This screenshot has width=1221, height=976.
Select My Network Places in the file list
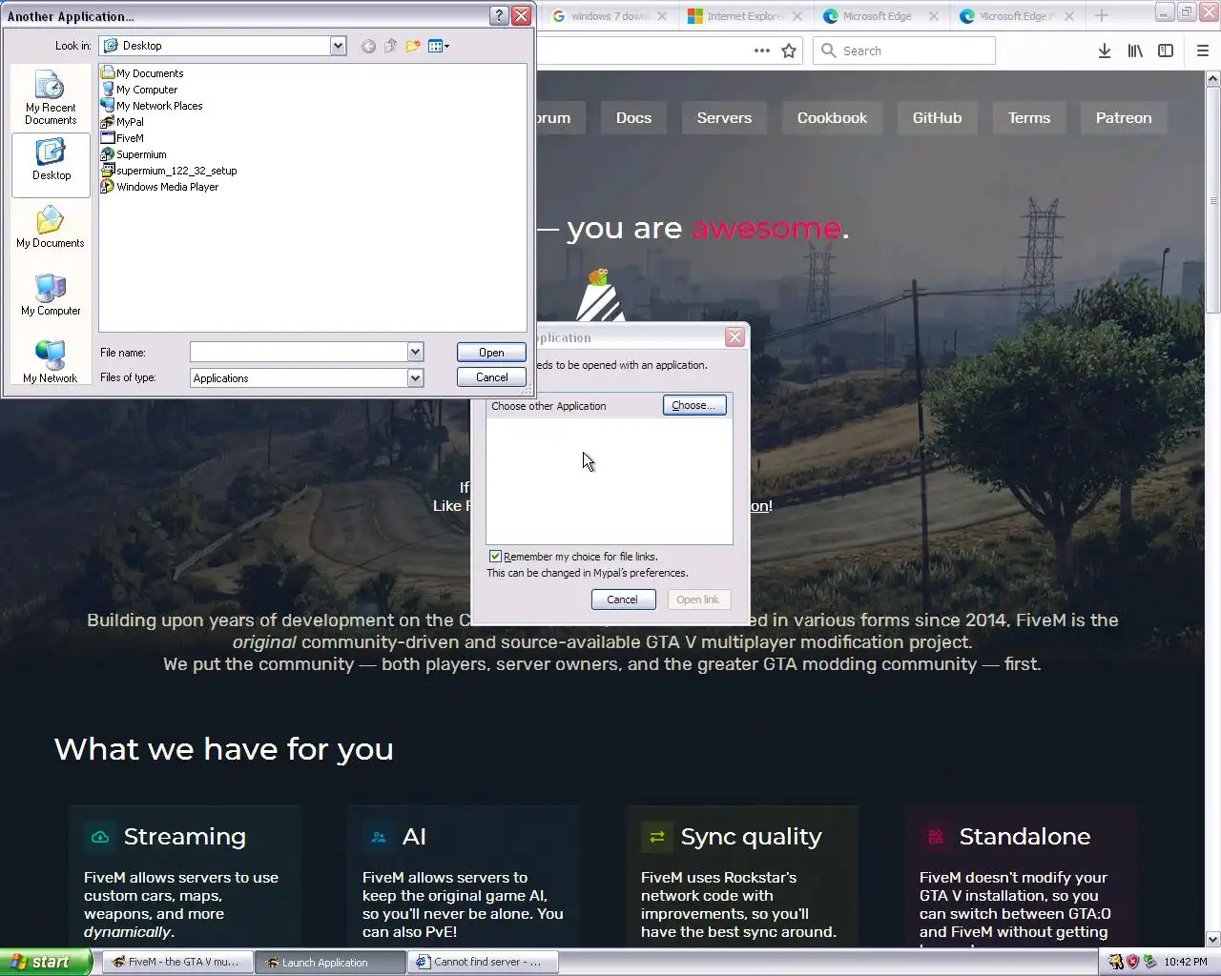click(152, 106)
